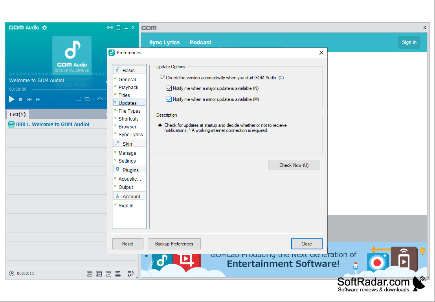
Task: Click the Backup Preferences button
Action: pos(174,244)
